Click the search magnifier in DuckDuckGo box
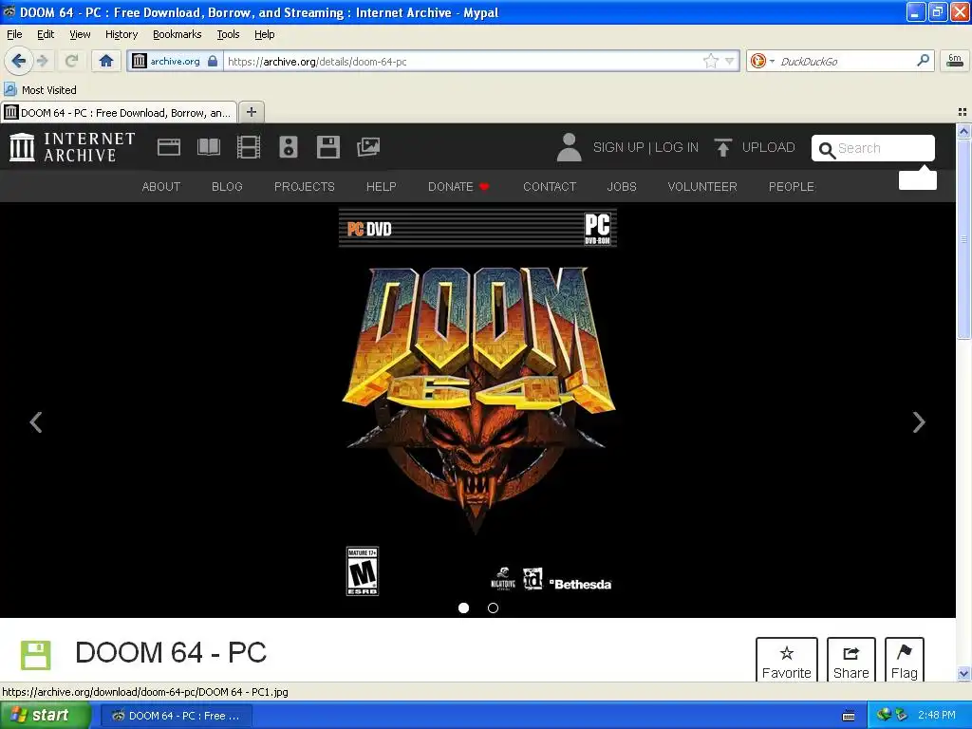972x729 pixels. click(923, 61)
